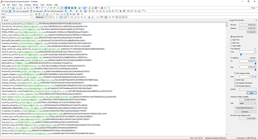The image size is (258, 139).
Task: Open second 0 lines-after dropdown in Filter bar
Action: click(126, 17)
